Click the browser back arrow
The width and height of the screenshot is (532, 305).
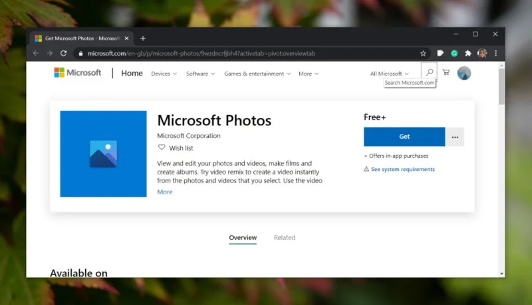point(36,53)
